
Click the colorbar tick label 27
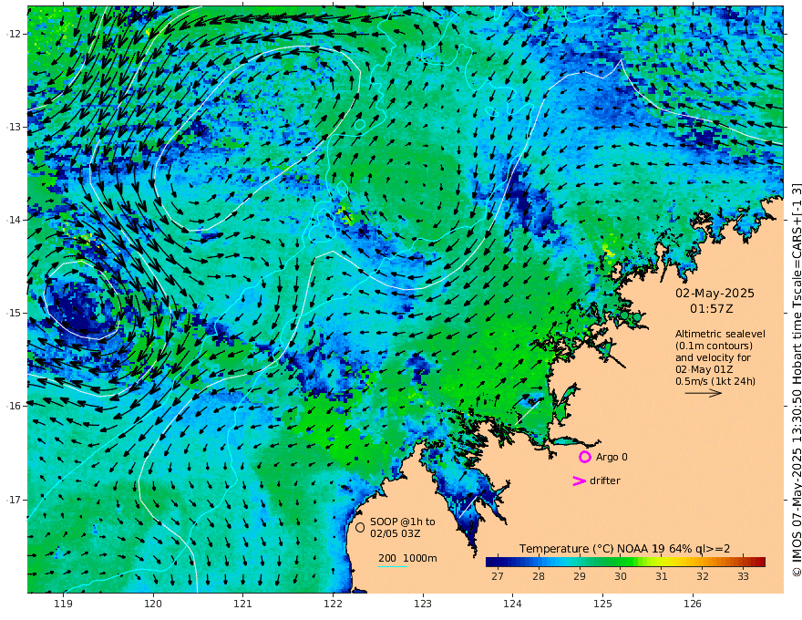(498, 576)
